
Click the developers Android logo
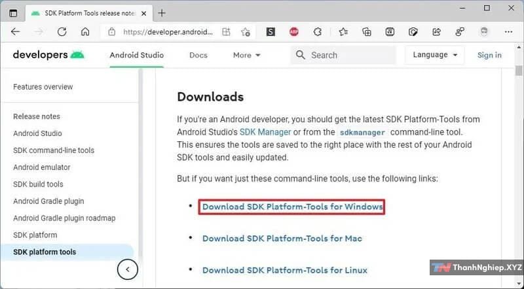48,55
